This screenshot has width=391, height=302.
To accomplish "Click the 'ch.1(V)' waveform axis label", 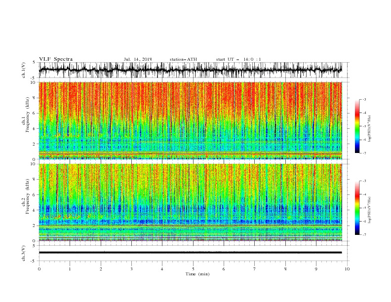I will (24, 70).
